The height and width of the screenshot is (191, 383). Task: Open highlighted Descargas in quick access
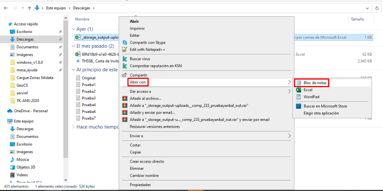pyautogui.click(x=25, y=39)
